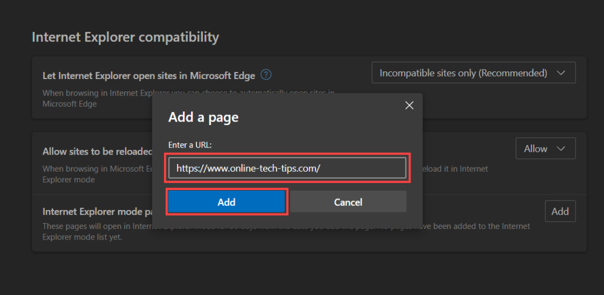The image size is (604, 295).
Task: Click the Internet Explorer compatibility heading
Action: (125, 37)
